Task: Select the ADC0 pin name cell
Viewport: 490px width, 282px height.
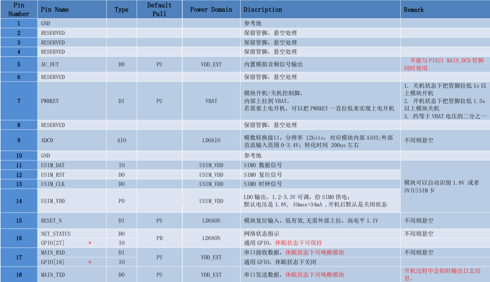Action: tap(72, 141)
